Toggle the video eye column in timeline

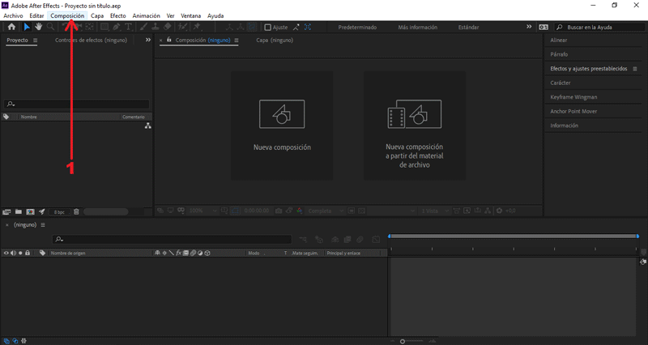(6, 253)
